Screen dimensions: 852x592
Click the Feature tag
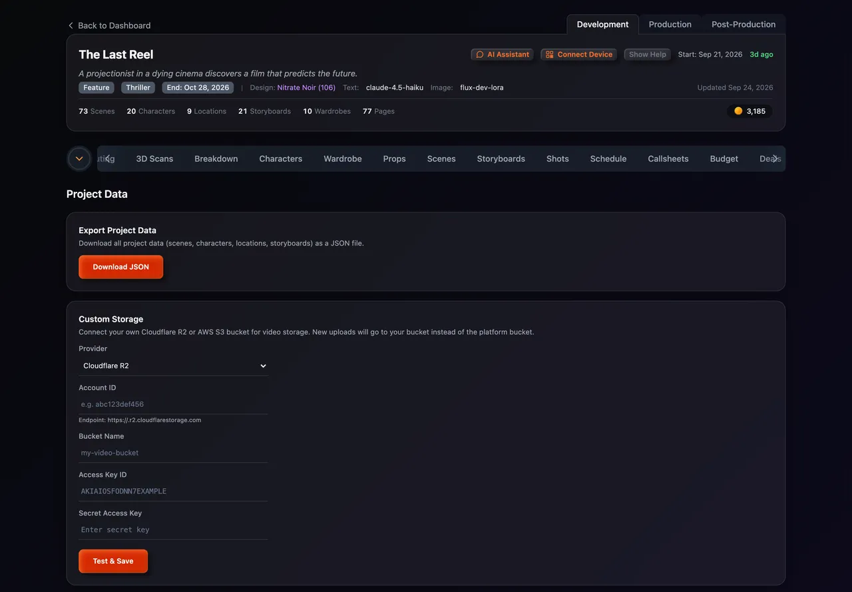(97, 88)
